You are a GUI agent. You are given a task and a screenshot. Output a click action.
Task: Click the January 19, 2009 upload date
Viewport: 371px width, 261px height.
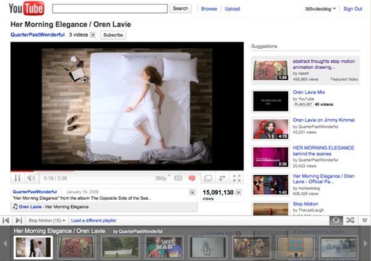coord(82,192)
